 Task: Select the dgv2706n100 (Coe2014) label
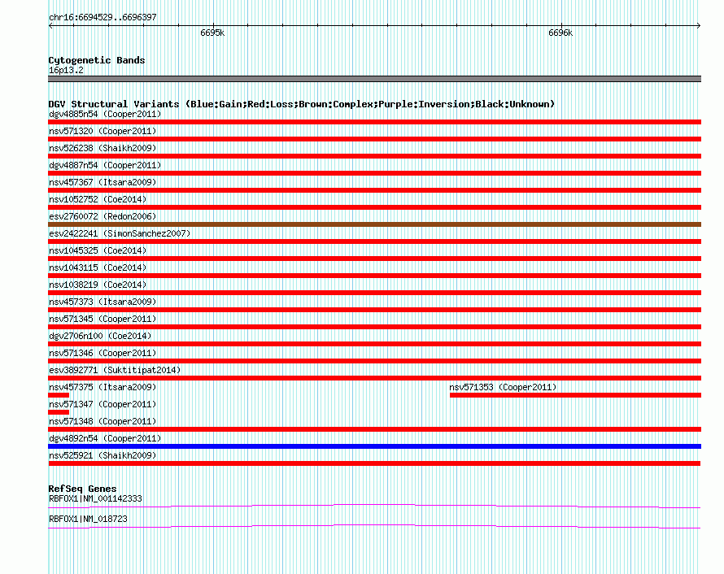click(100, 336)
